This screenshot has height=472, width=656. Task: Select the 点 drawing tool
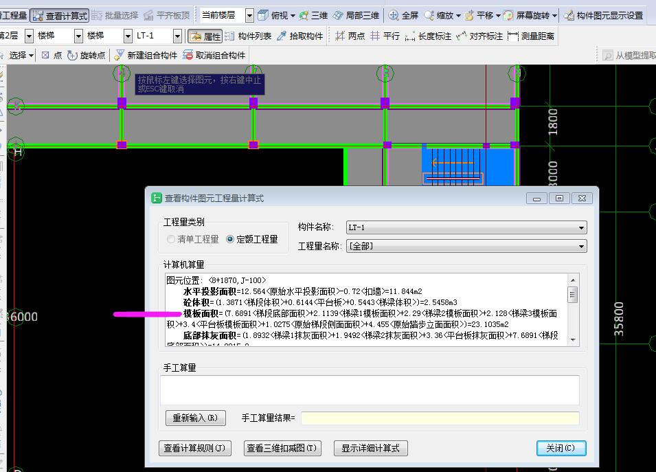pos(52,55)
